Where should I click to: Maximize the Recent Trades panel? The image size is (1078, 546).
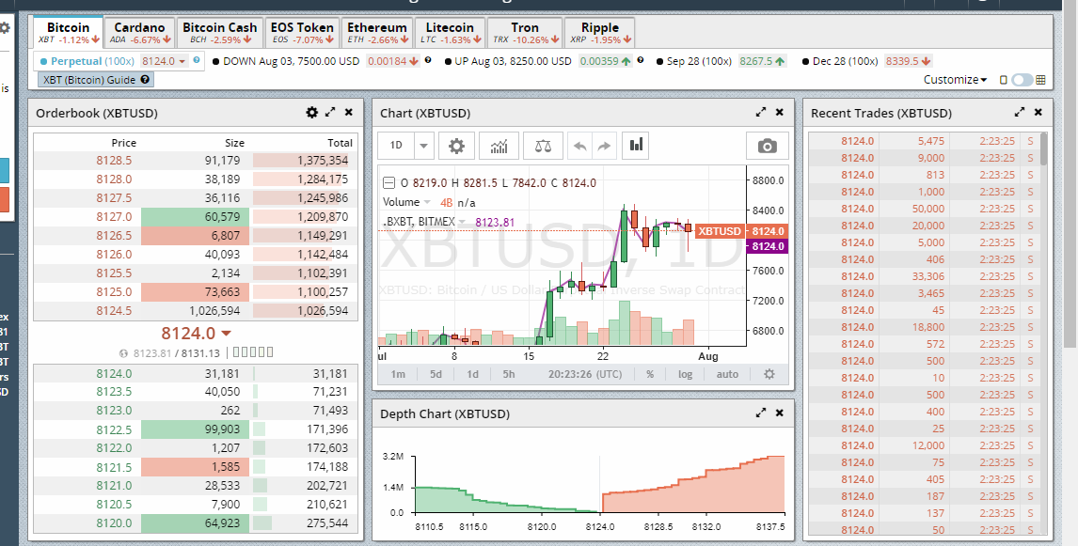[1020, 112]
